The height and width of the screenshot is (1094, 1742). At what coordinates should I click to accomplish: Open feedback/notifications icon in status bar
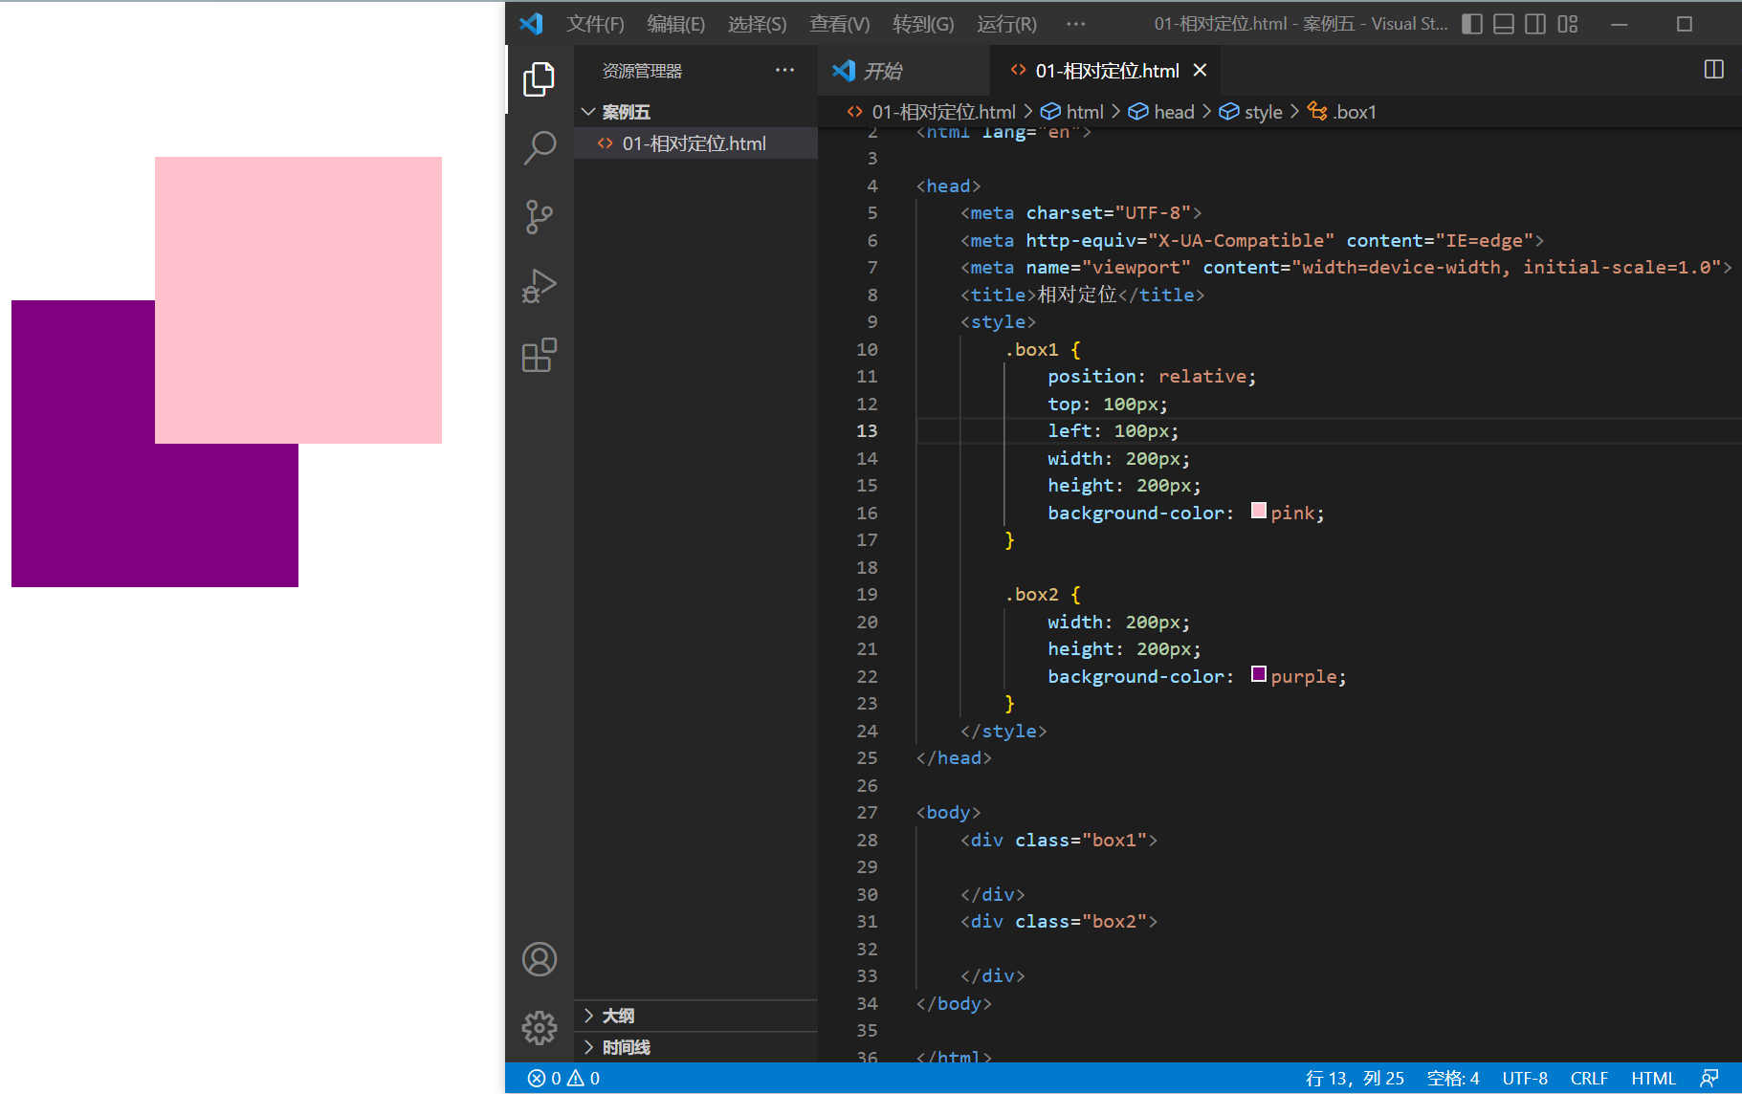point(1709,1079)
